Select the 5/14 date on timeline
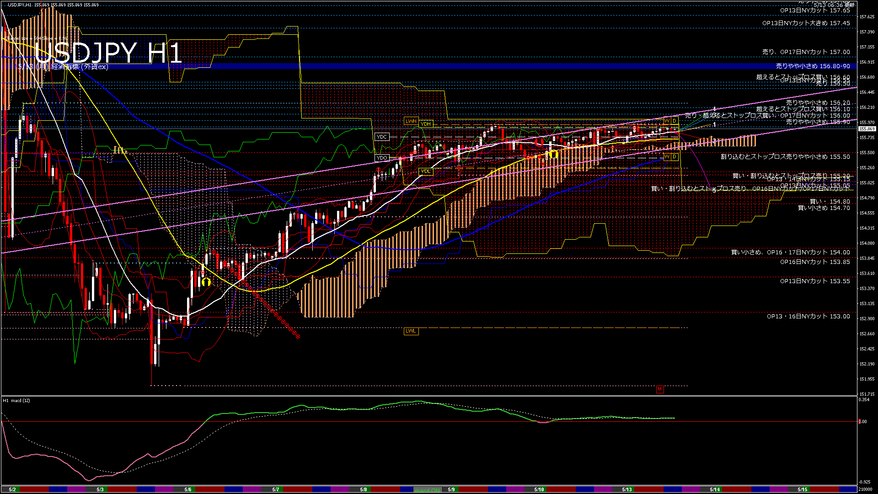The width and height of the screenshot is (878, 494). point(714,489)
